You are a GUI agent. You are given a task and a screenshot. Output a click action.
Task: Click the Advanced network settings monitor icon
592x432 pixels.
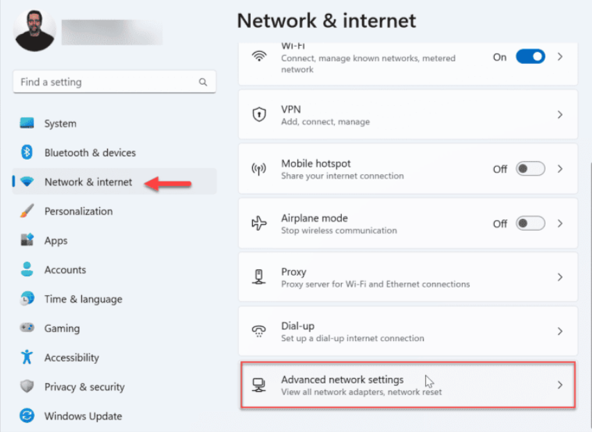[258, 384]
